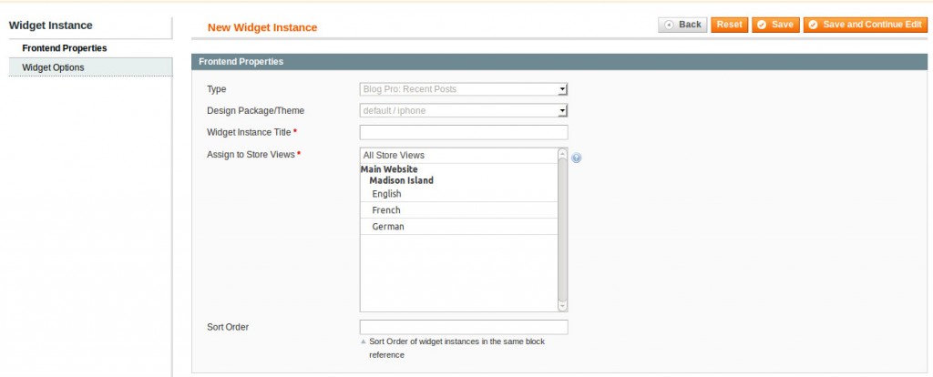Click the Frontend Properties section header
Screen dimensions: 933x377
point(241,62)
